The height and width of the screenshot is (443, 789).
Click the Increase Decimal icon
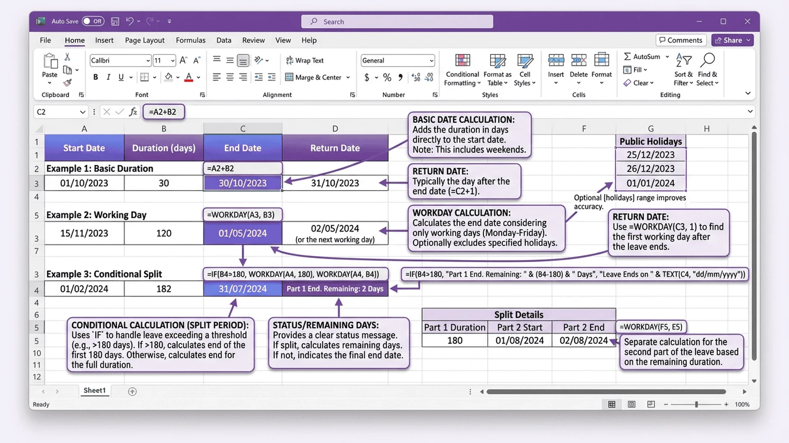(x=416, y=77)
